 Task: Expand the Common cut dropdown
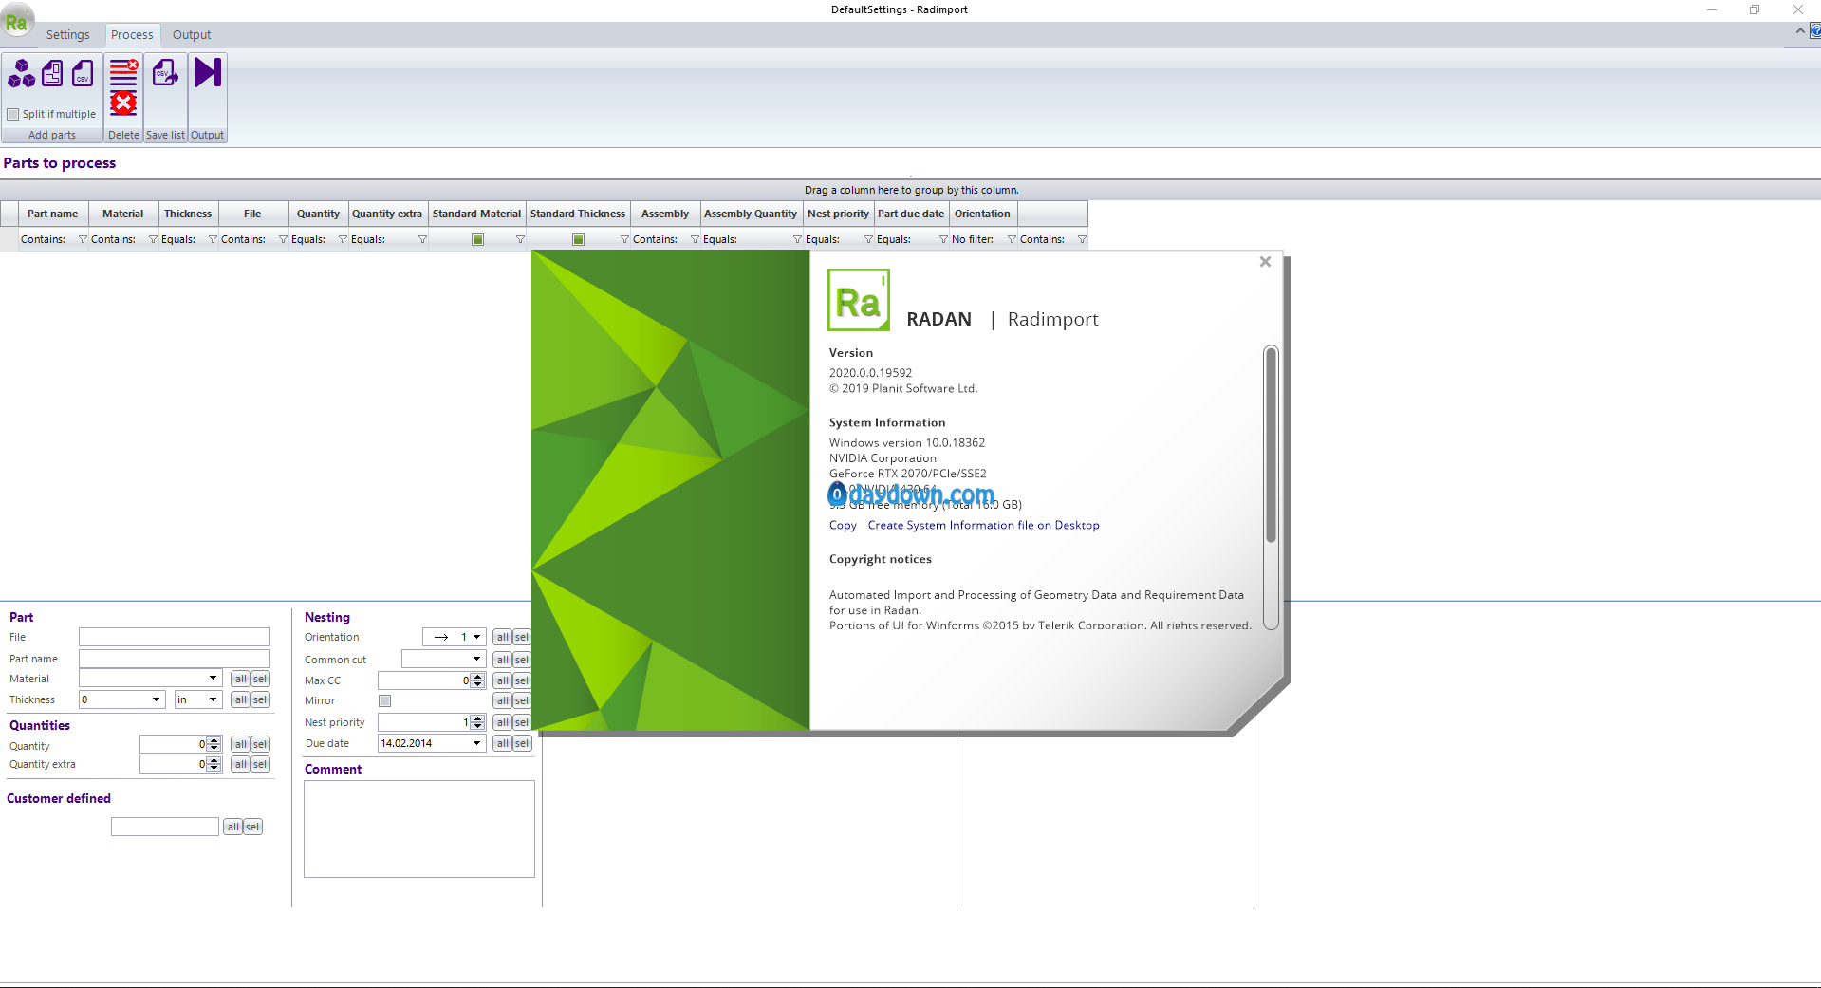476,659
